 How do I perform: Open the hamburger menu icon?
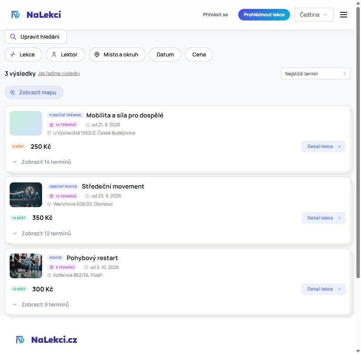344,15
